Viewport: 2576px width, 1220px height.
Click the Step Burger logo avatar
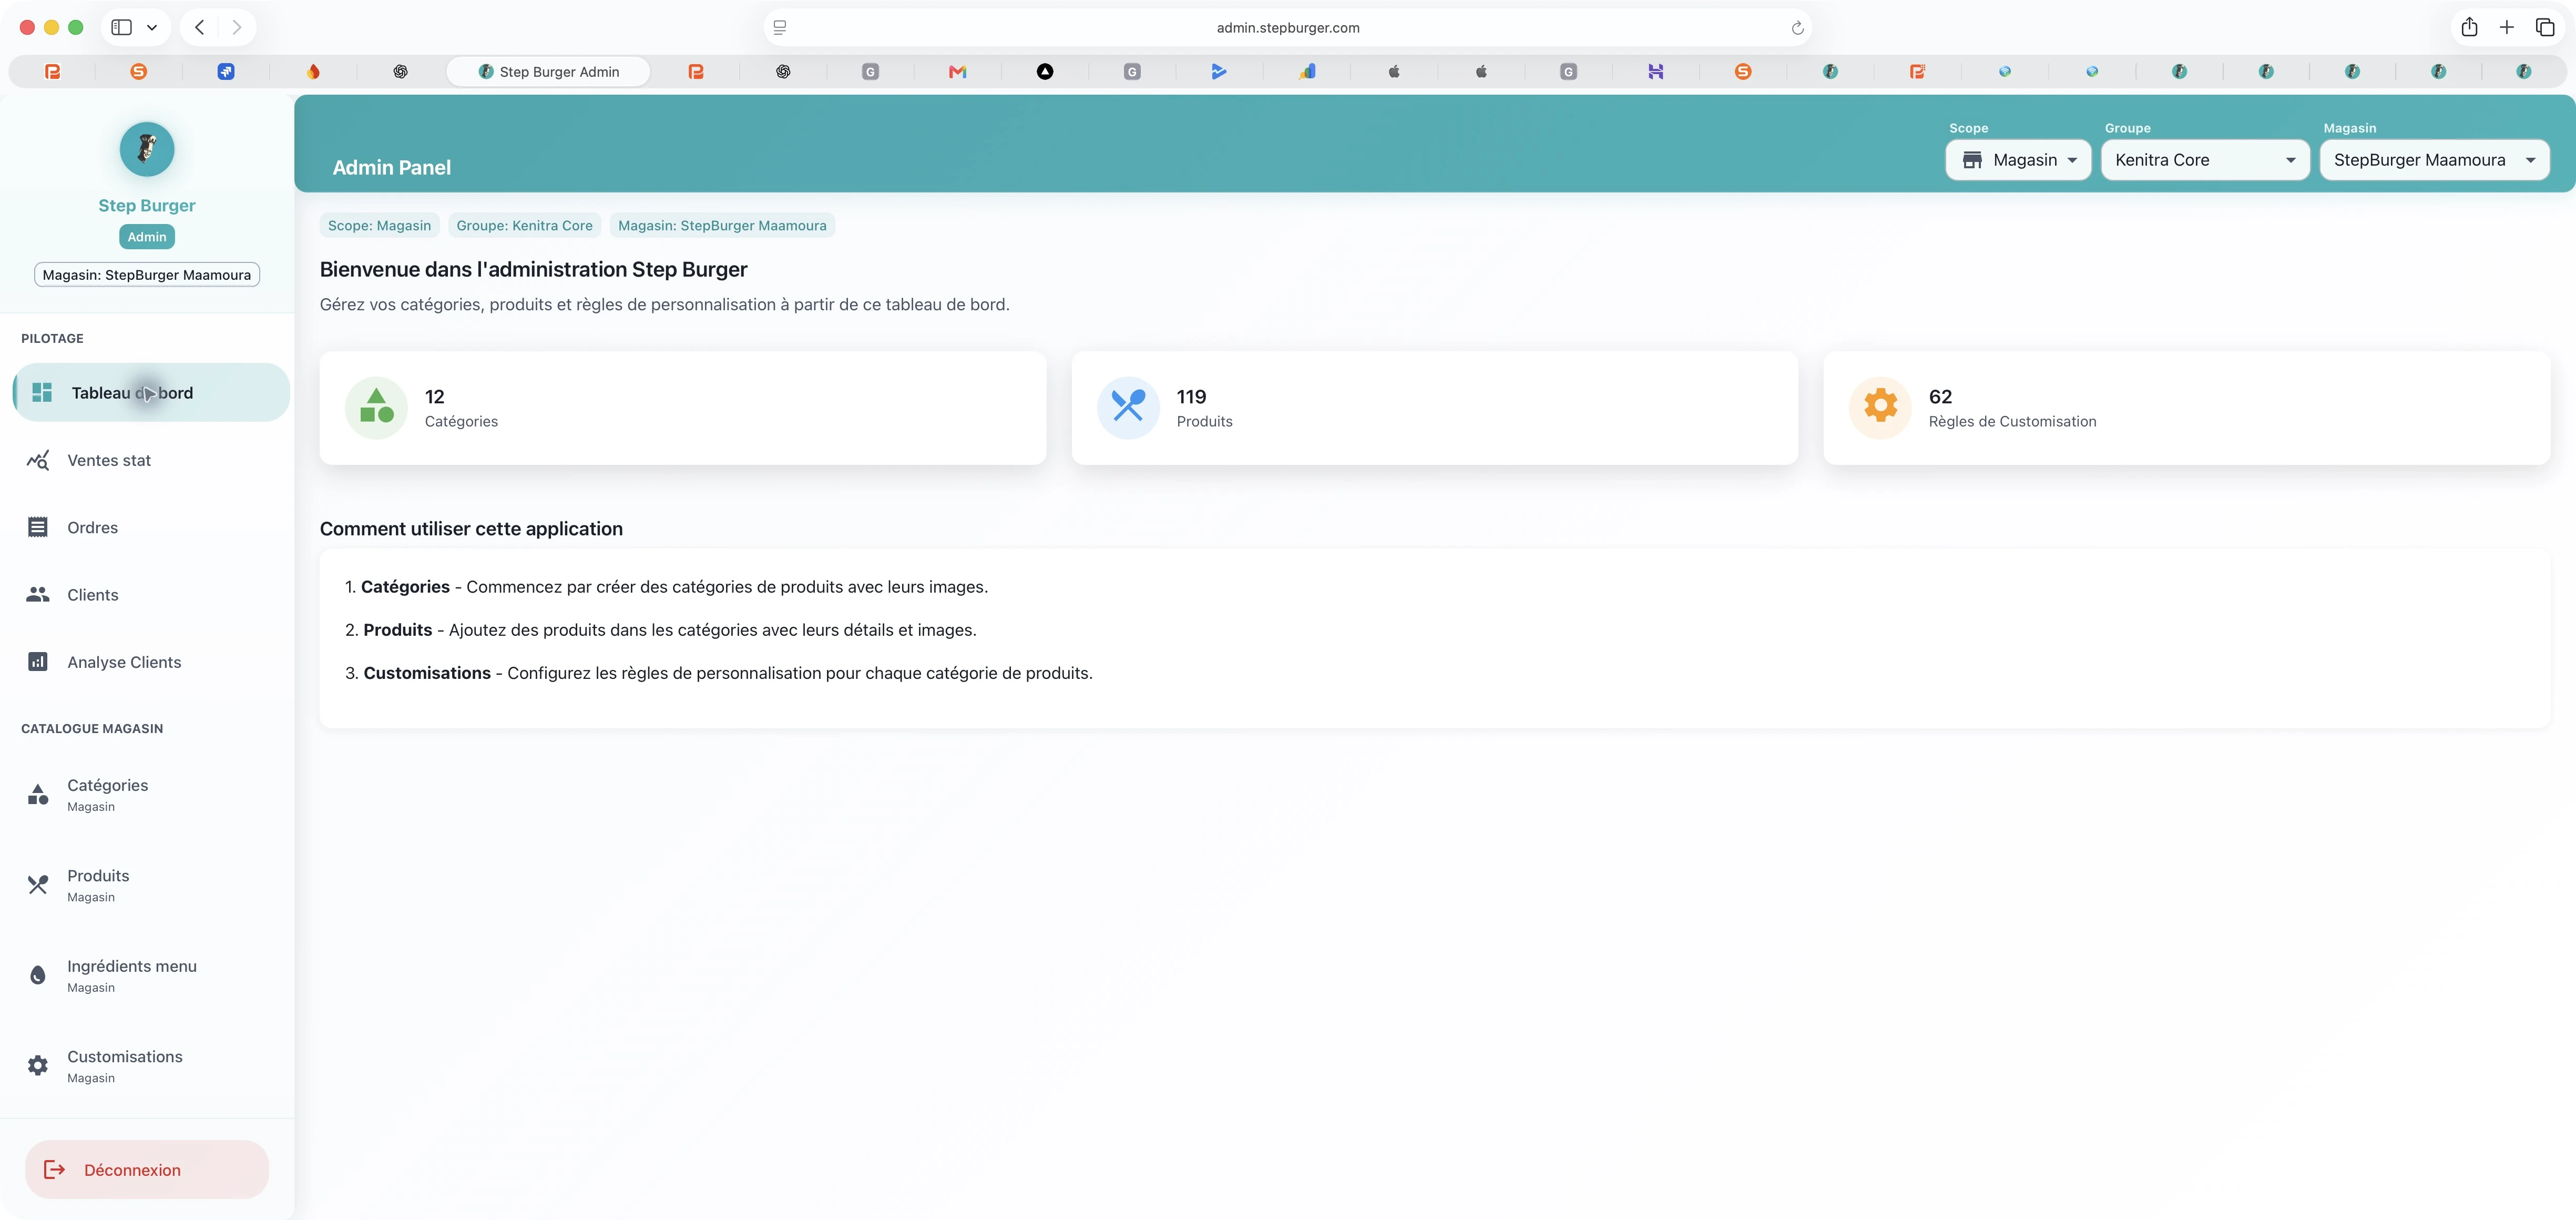(x=147, y=149)
